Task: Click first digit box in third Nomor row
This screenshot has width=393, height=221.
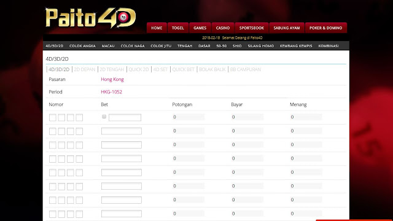Action: click(53, 145)
